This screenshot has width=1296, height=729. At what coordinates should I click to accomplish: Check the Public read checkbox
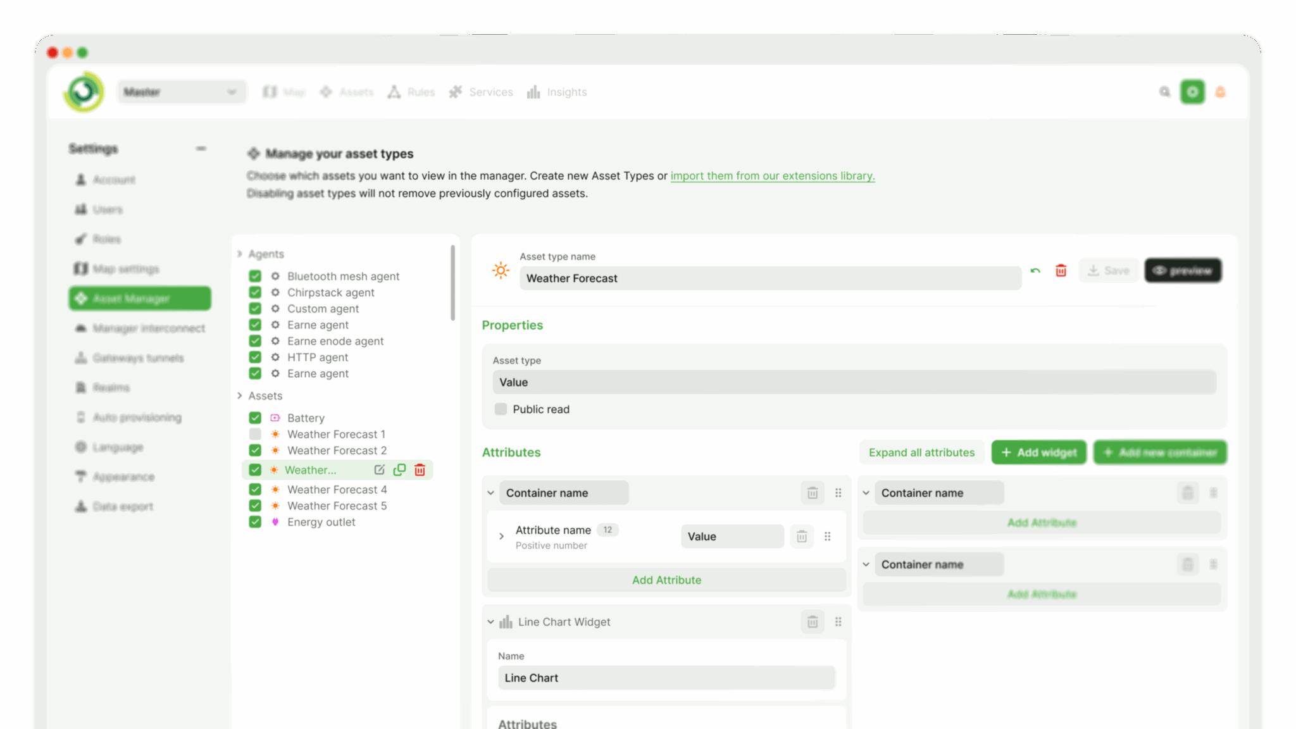501,409
